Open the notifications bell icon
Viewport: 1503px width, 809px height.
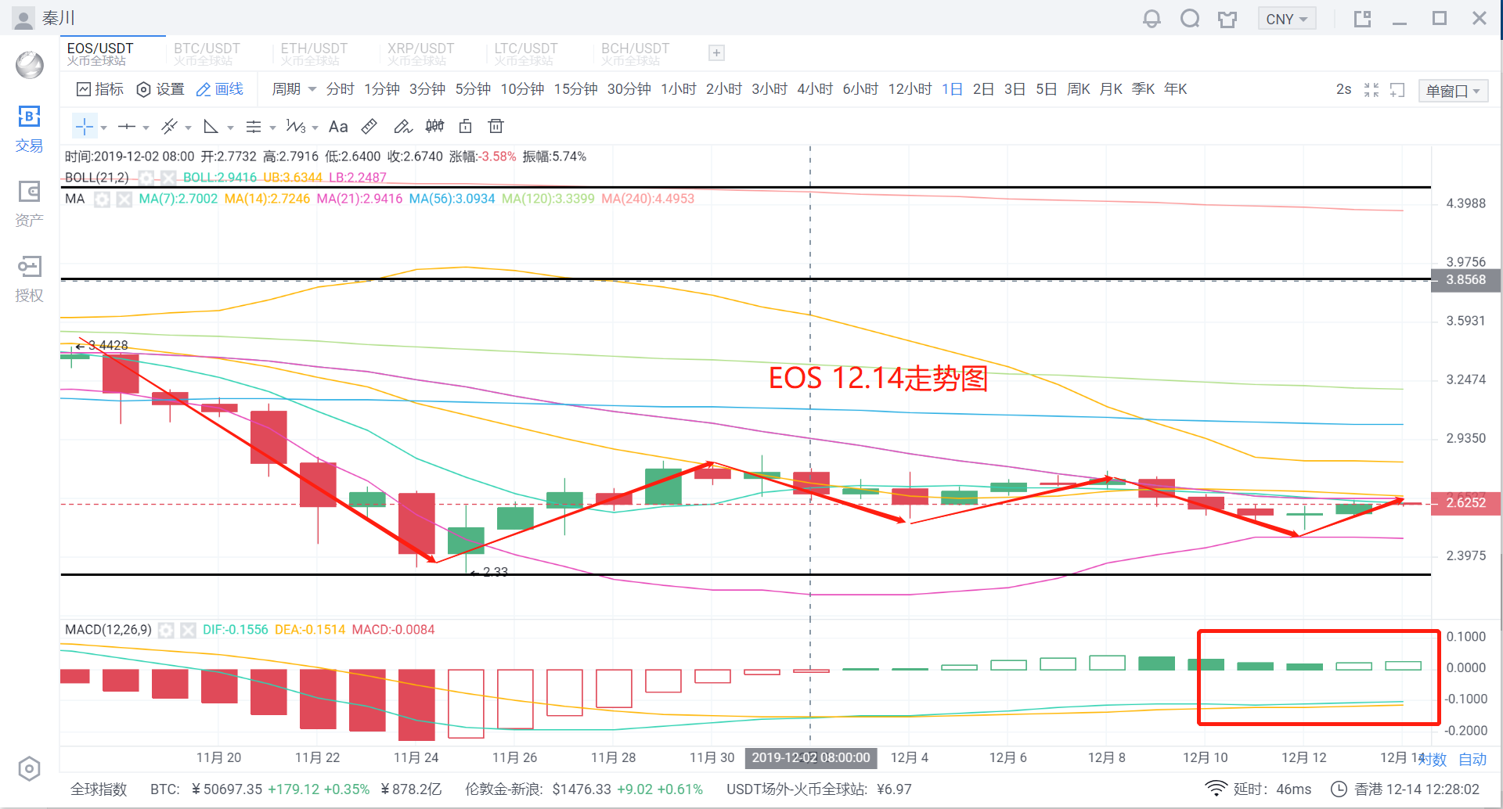(1152, 19)
